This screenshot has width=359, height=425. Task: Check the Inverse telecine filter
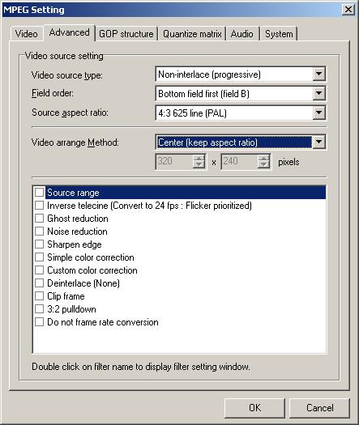(x=40, y=206)
